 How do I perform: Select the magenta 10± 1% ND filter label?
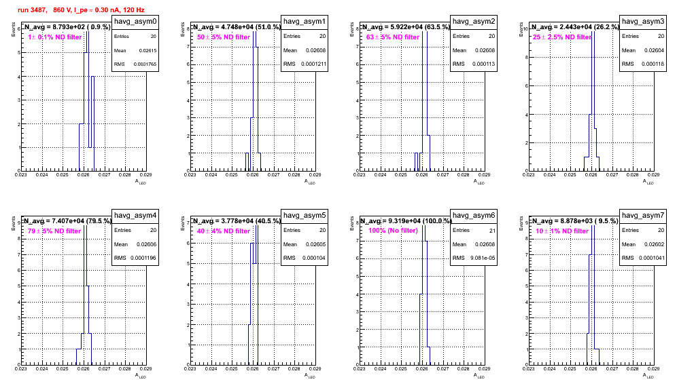(562, 231)
